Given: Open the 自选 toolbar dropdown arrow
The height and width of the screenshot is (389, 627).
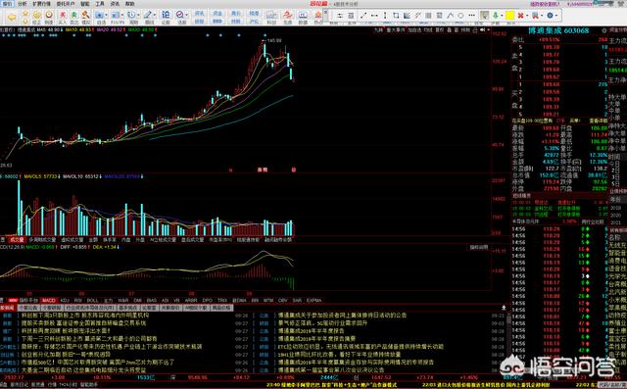Looking at the screenshot, I should click(106, 16).
